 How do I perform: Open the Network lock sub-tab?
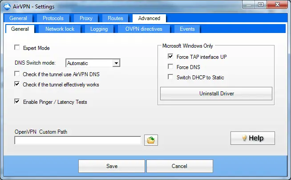click(60, 29)
